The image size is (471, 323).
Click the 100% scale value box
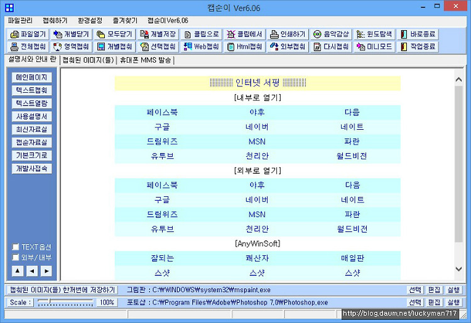coord(107,302)
